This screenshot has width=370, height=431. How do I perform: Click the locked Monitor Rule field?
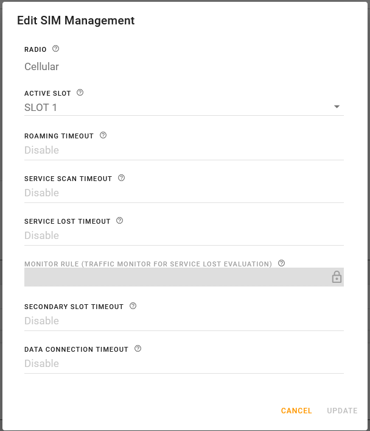click(176, 277)
